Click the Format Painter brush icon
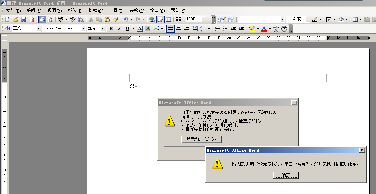376x194 pixels. click(x=116, y=19)
